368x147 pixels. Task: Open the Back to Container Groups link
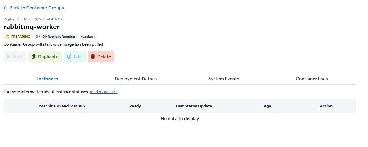(x=37, y=8)
